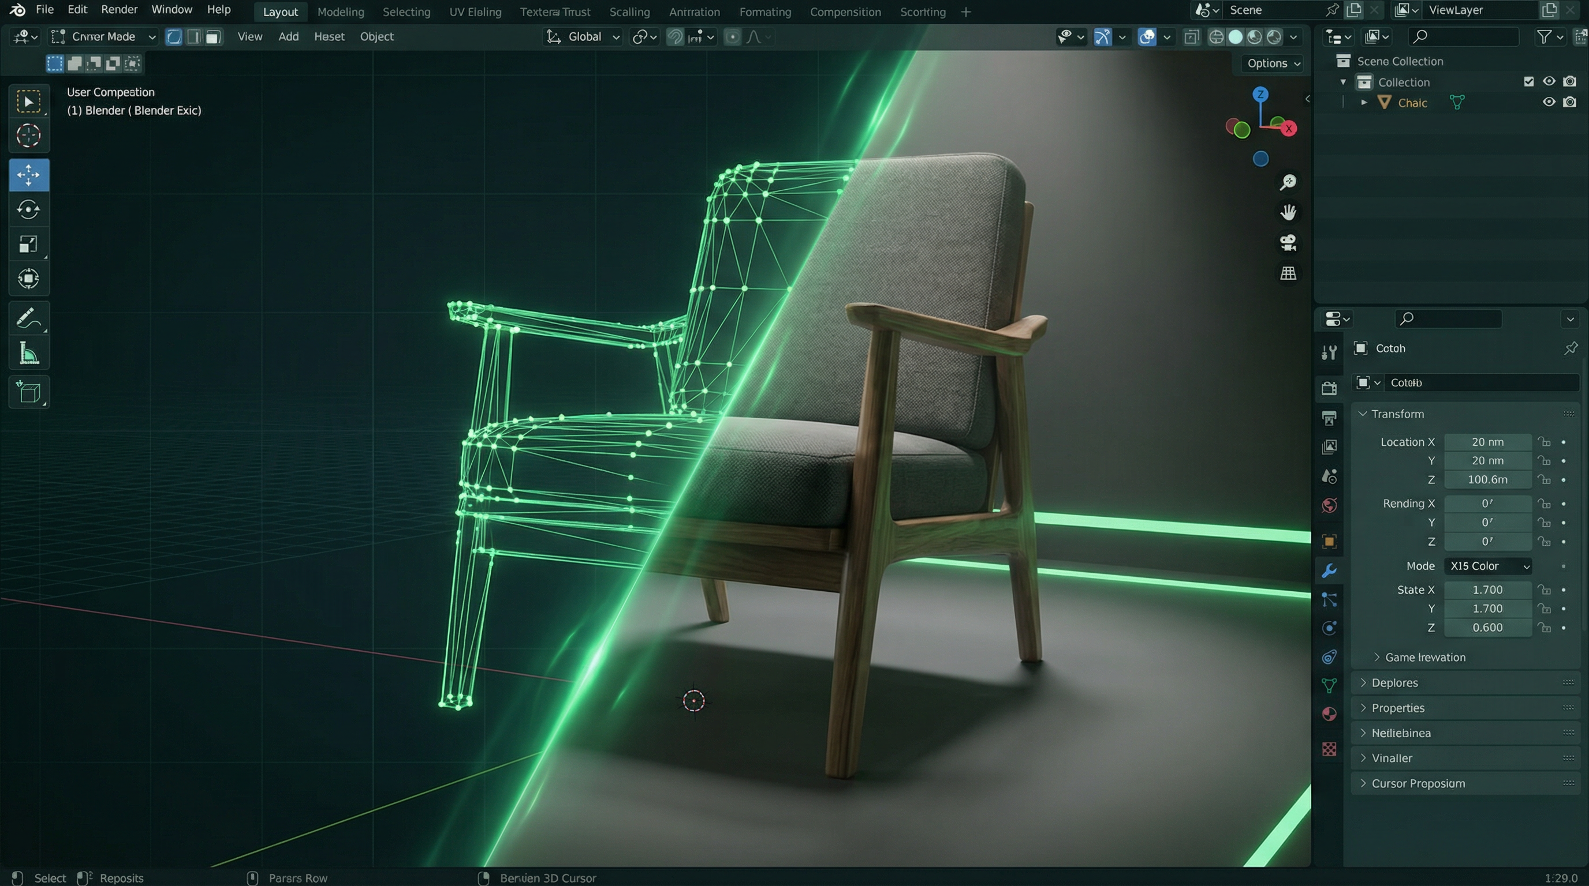1589x886 pixels.
Task: Switch to the Modeling workspace tab
Action: (x=341, y=11)
